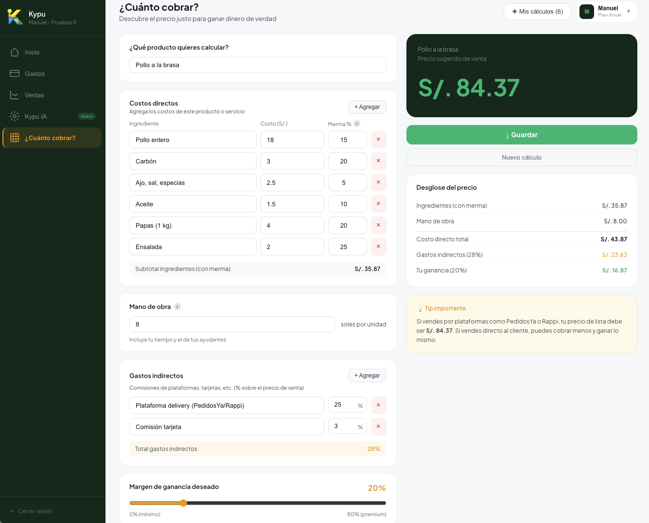The image size is (649, 523).
Task: Open the Manuel account dropdown arrow
Action: tap(629, 11)
